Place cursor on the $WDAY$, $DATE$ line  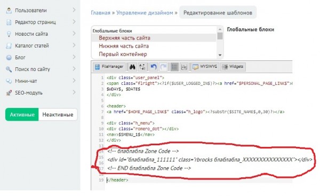pyautogui.click(x=123, y=89)
